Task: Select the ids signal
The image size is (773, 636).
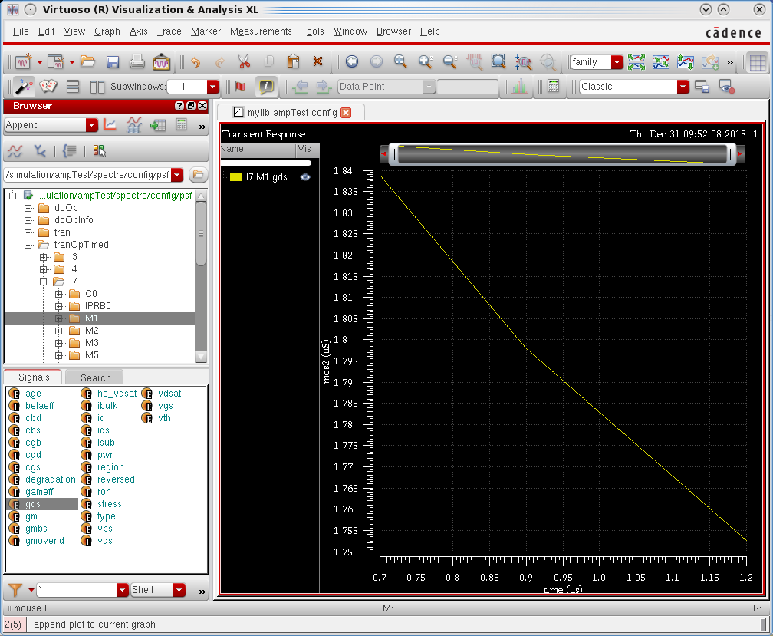Action: click(103, 430)
